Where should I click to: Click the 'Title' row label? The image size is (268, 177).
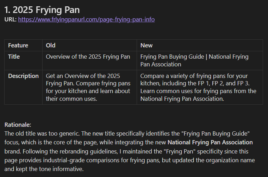coord(14,57)
